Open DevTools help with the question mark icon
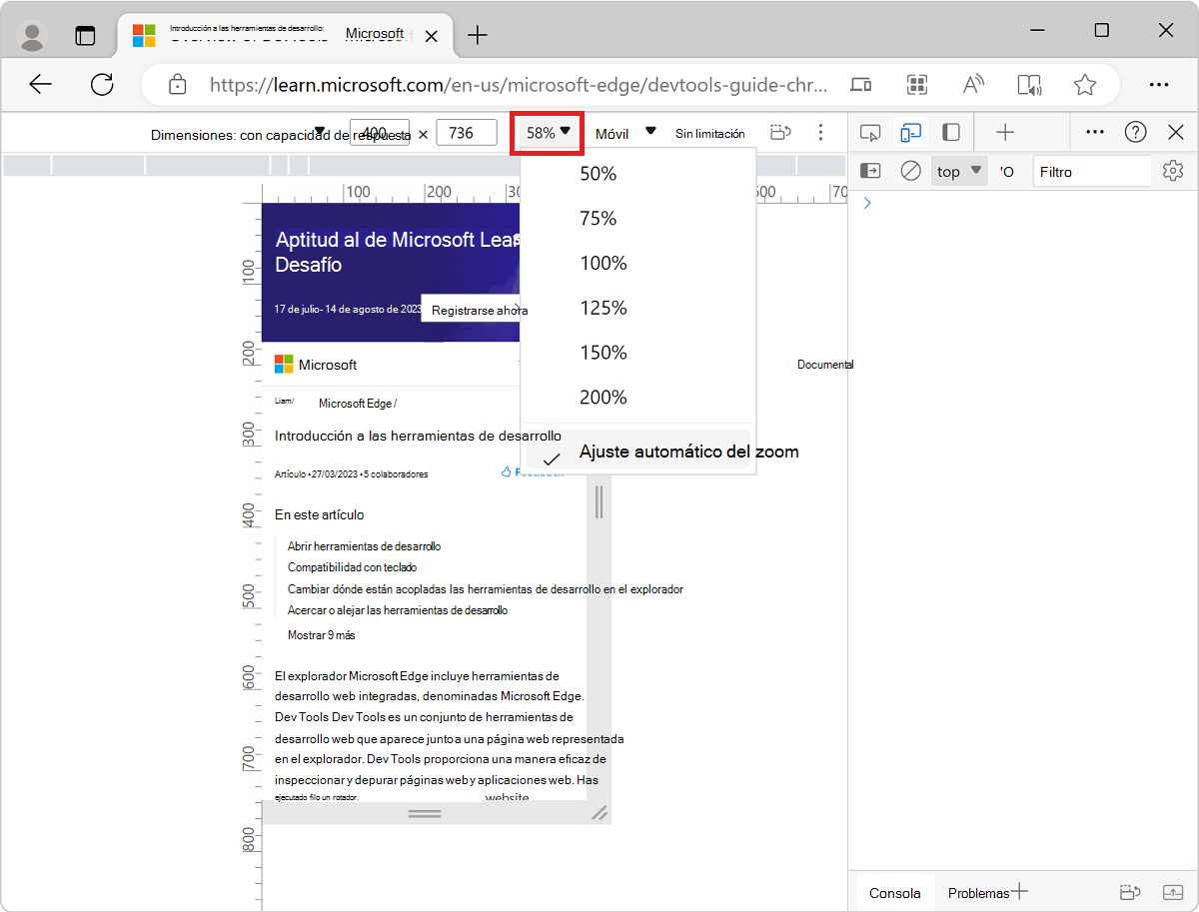Screen dimensions: 1199x912 [1136, 132]
